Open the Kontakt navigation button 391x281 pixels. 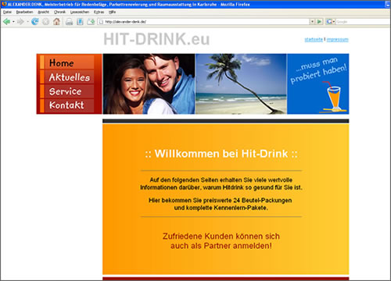coord(67,105)
